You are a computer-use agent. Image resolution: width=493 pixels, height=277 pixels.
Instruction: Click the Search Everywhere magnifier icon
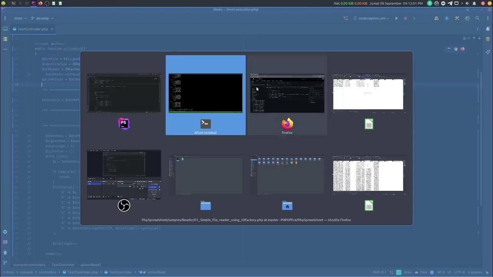click(478, 18)
